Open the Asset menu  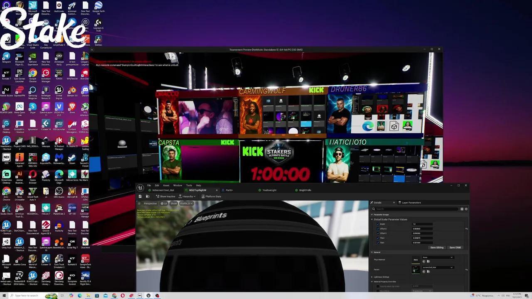(166, 185)
